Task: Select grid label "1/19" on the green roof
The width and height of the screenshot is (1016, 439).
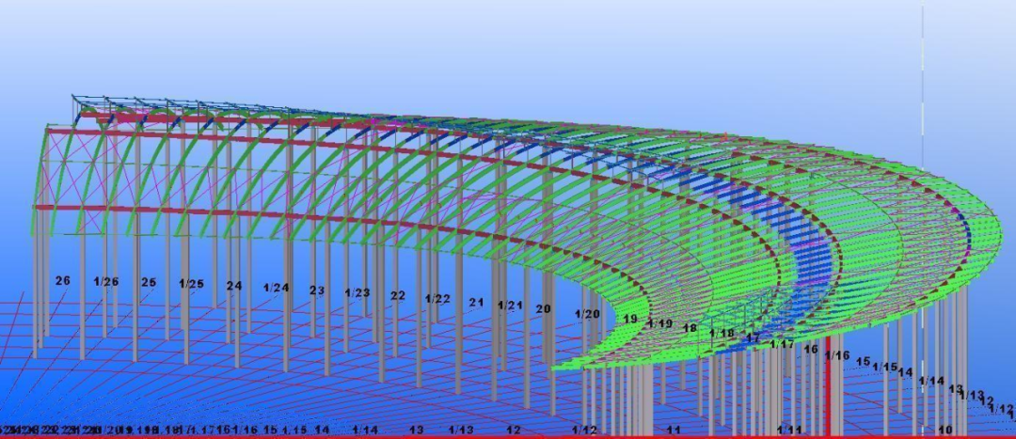Action: click(660, 323)
